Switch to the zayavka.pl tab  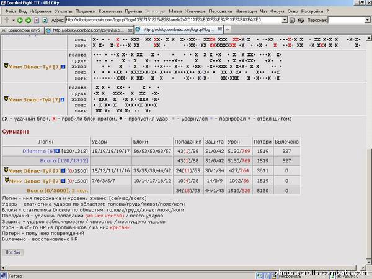pyautogui.click(x=89, y=30)
